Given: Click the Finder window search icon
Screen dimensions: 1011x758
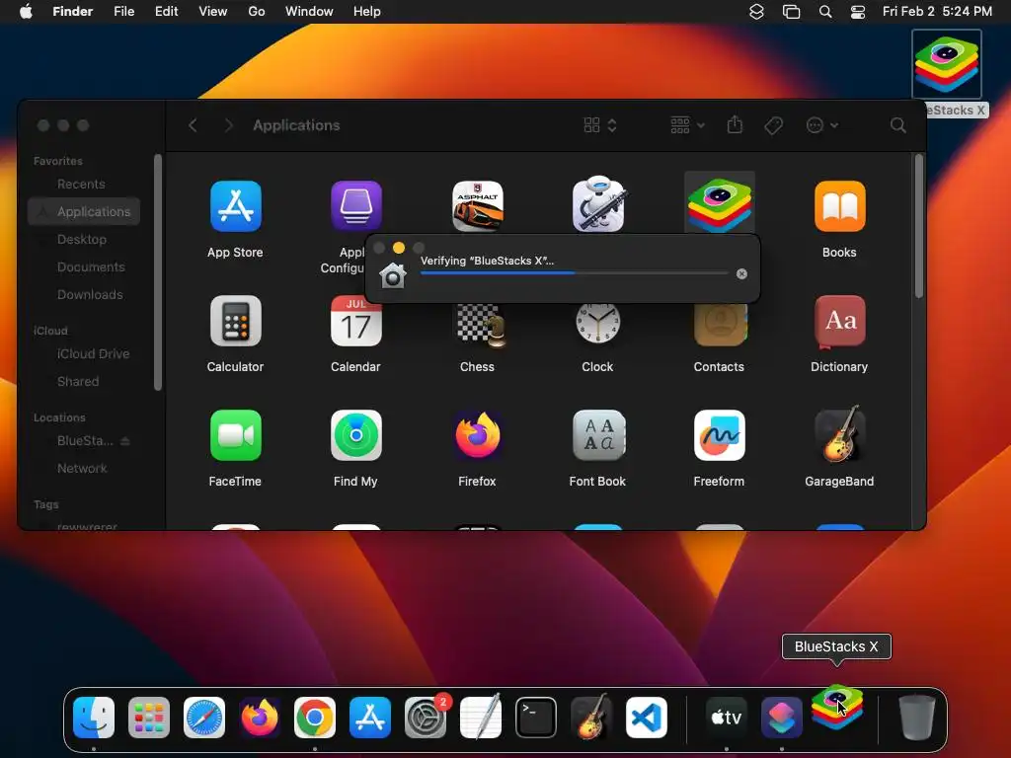Looking at the screenshot, I should coord(897,125).
